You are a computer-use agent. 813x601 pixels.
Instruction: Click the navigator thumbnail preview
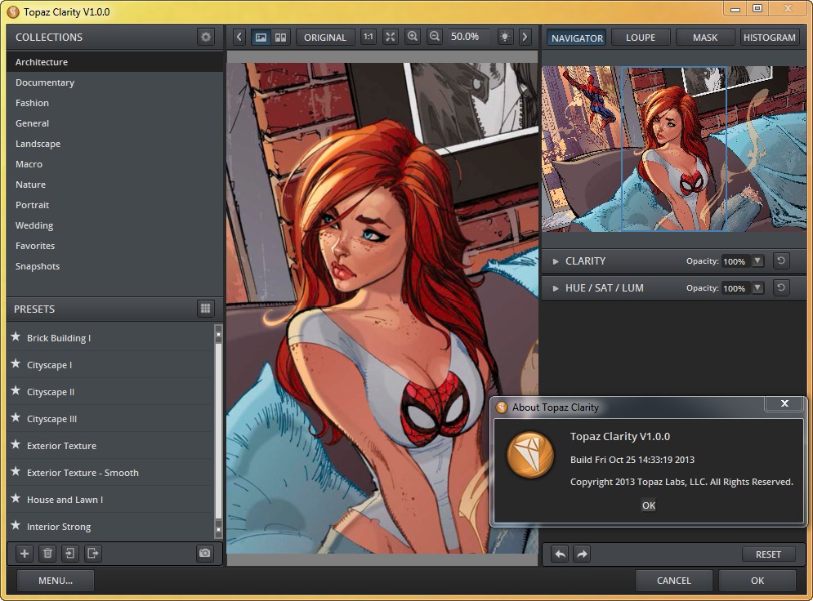tap(674, 149)
